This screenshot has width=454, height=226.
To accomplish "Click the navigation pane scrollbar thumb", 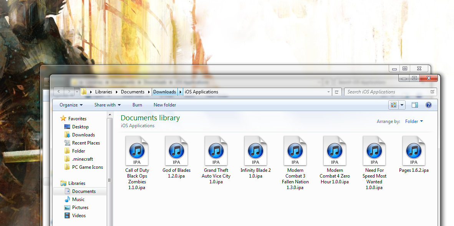I will [110, 180].
